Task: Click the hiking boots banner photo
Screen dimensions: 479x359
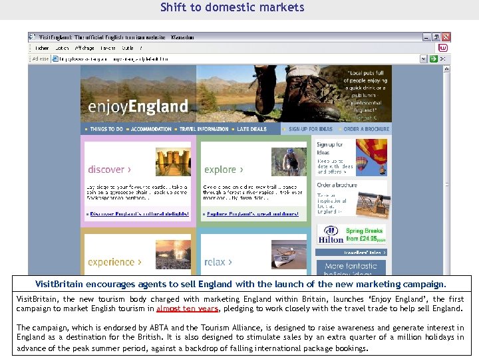Action: [x=293, y=94]
